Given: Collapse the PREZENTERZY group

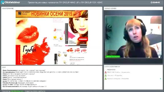Looking at the screenshot, I should (x=106, y=70).
